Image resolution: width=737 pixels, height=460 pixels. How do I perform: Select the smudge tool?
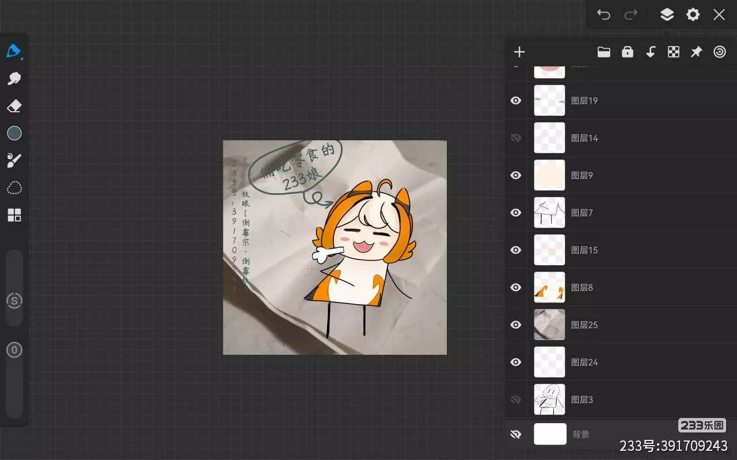tap(14, 79)
